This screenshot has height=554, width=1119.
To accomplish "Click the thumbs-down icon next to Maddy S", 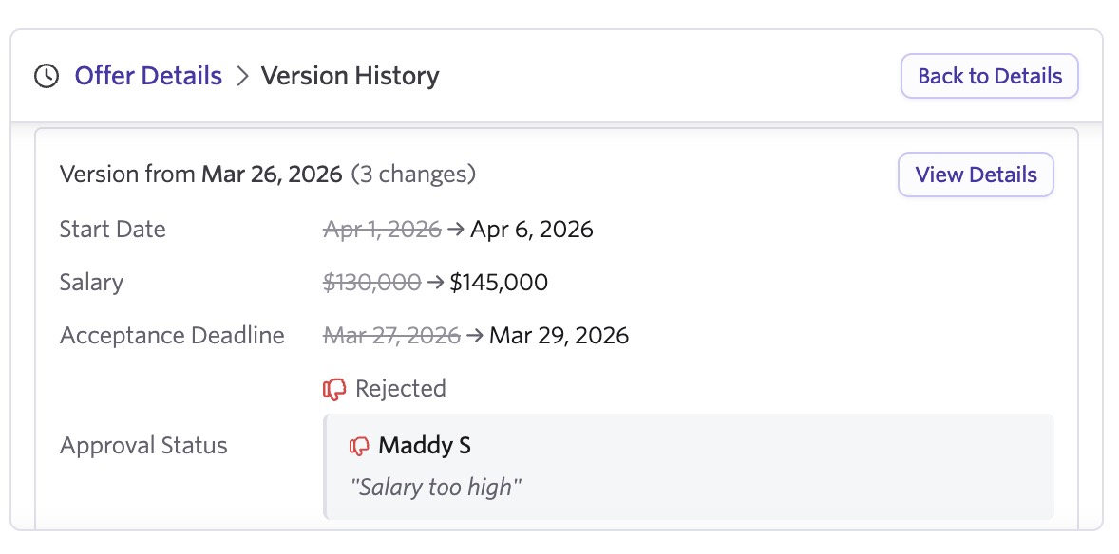I will click(359, 446).
